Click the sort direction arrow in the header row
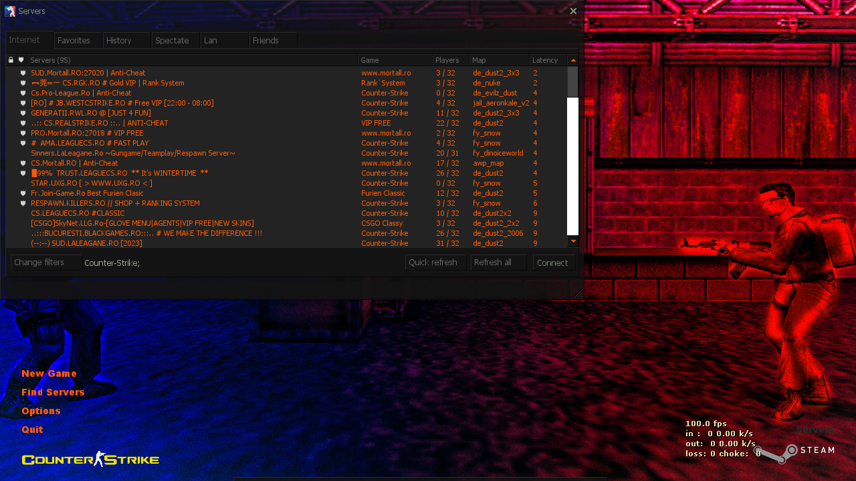Viewport: 856px width, 481px height. click(573, 59)
